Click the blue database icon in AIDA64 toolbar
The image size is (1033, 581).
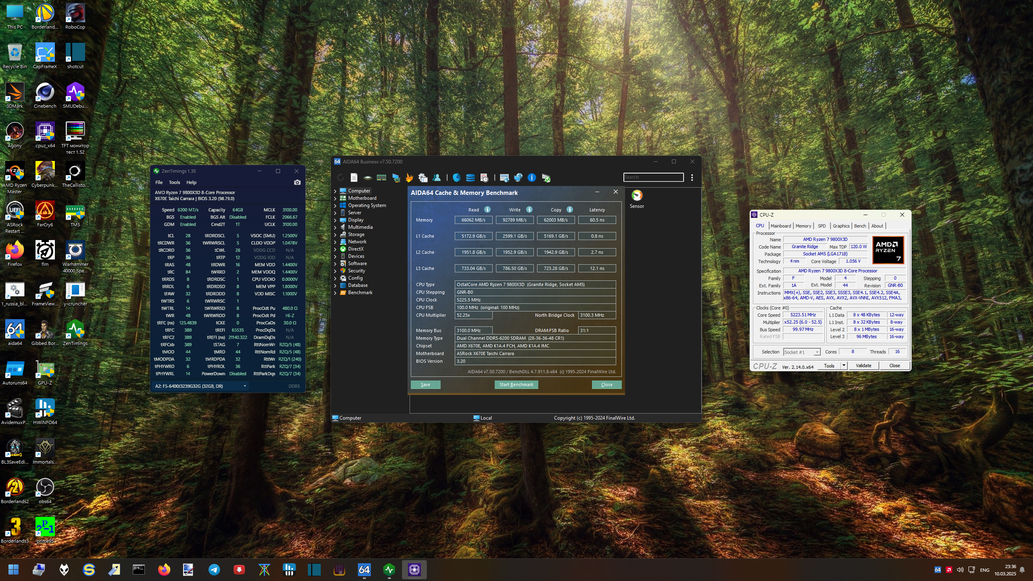click(x=470, y=178)
